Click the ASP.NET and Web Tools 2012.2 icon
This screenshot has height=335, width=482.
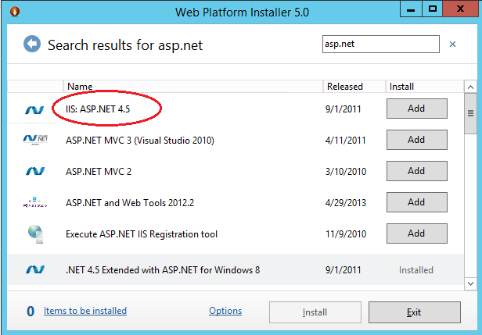coord(35,202)
